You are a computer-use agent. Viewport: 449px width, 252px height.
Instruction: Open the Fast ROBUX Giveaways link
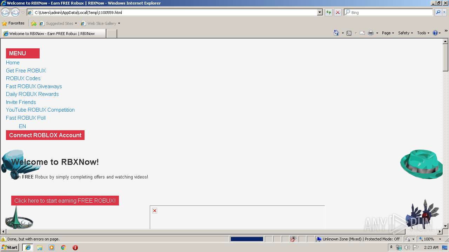[34, 86]
